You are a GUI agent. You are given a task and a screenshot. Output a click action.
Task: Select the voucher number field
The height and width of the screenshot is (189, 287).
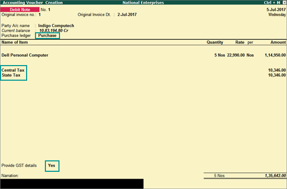click(49, 10)
